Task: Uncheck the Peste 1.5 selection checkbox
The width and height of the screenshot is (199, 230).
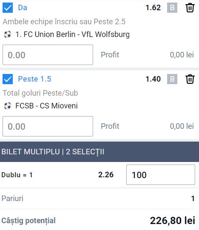Action: coord(8,79)
